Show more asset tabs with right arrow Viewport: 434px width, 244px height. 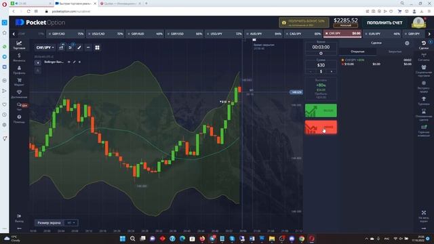click(429, 34)
